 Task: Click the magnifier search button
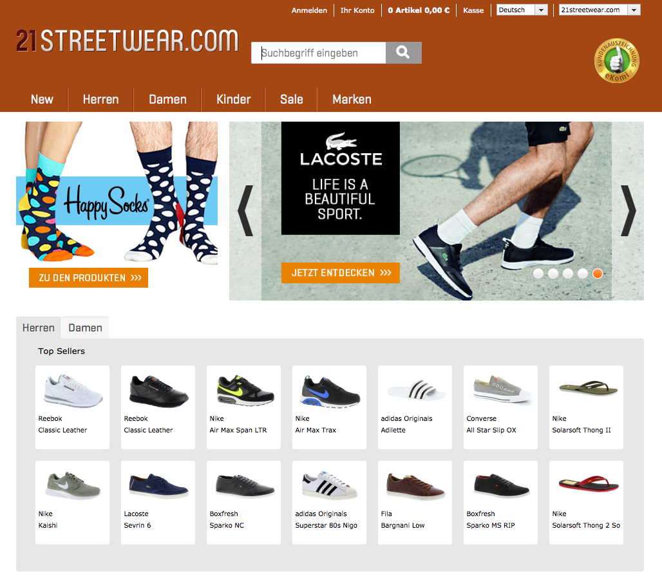point(403,53)
